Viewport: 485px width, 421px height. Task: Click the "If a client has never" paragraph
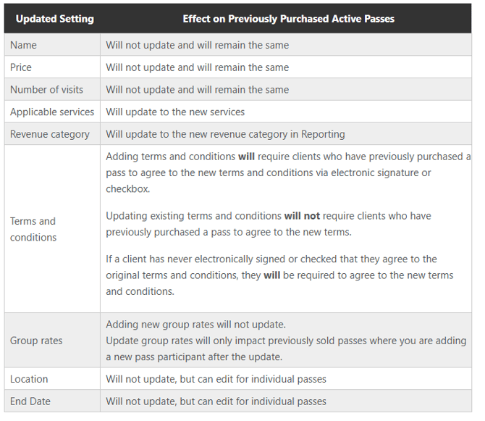point(279,275)
